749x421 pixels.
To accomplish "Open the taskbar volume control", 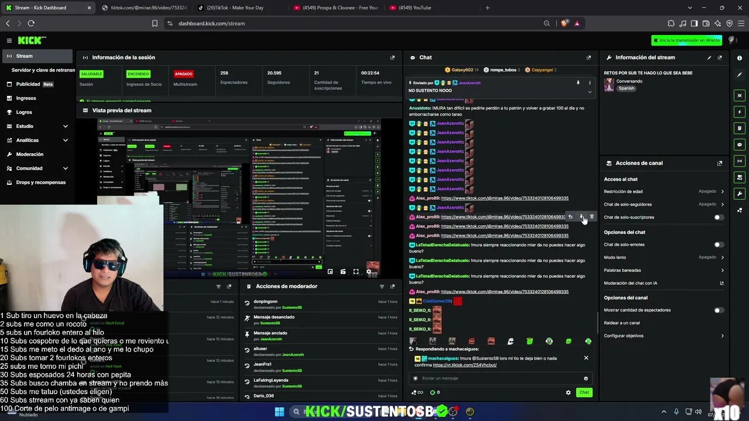I will (698, 412).
